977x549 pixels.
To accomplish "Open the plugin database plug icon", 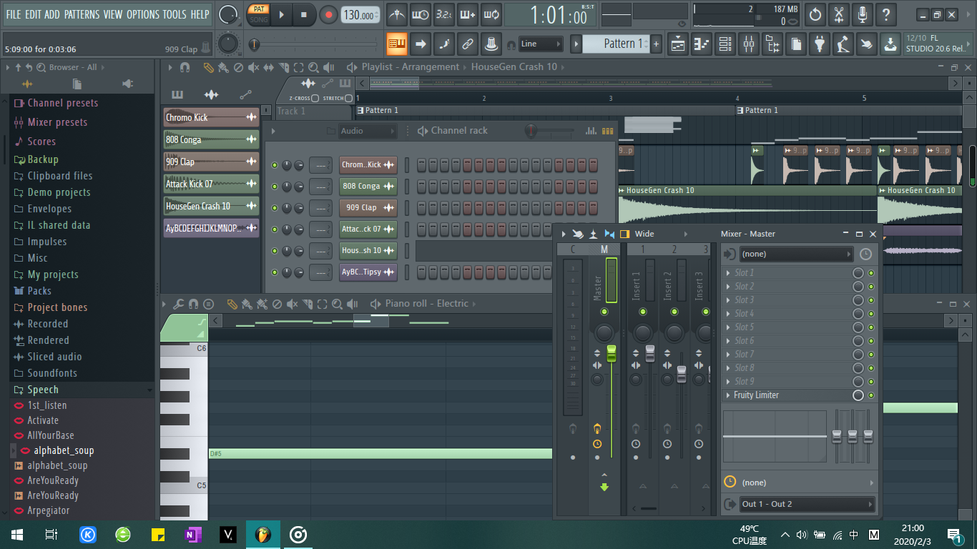I will (x=820, y=44).
